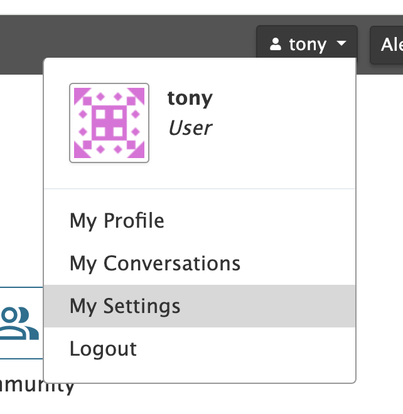The width and height of the screenshot is (403, 414).
Task: Collapse the menu using tony's caret arrow
Action: (341, 45)
